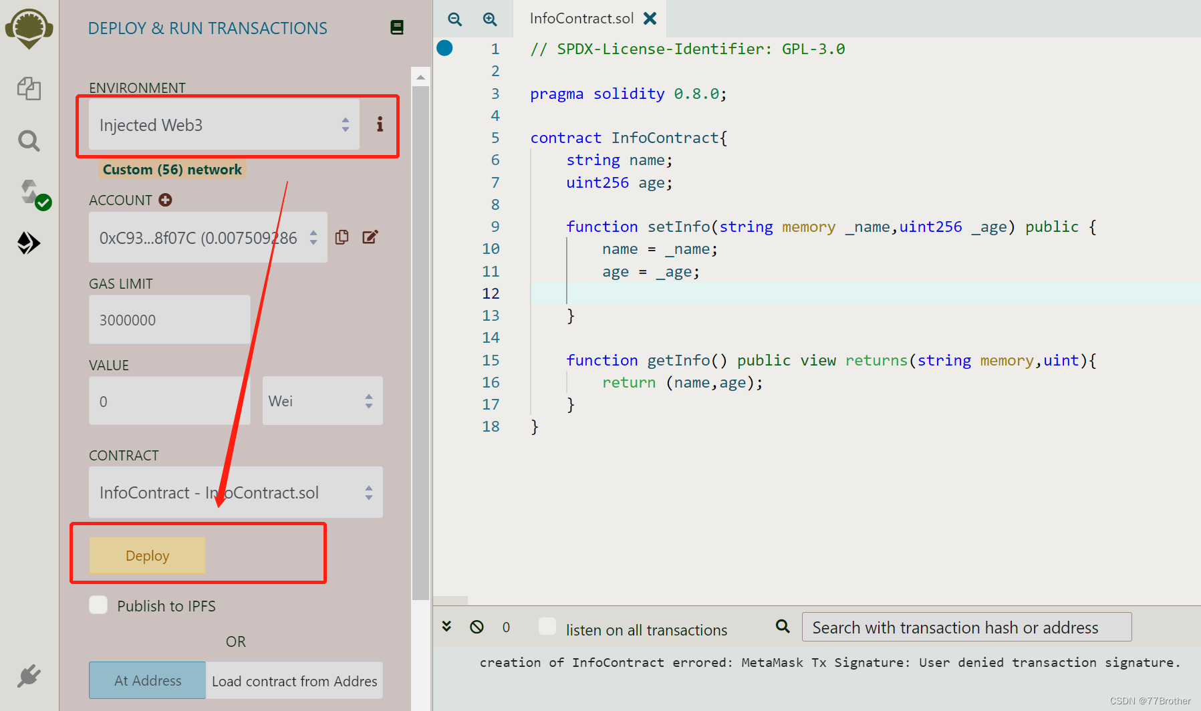Click the side panel vertical scrollbar
The image size is (1201, 711).
tap(420, 343)
